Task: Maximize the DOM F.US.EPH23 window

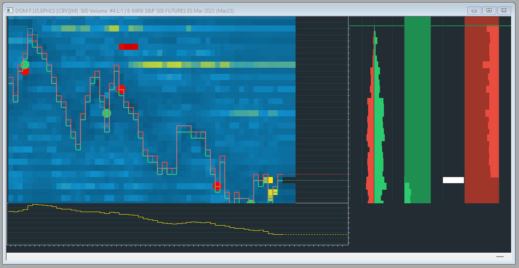Action: 489,10
